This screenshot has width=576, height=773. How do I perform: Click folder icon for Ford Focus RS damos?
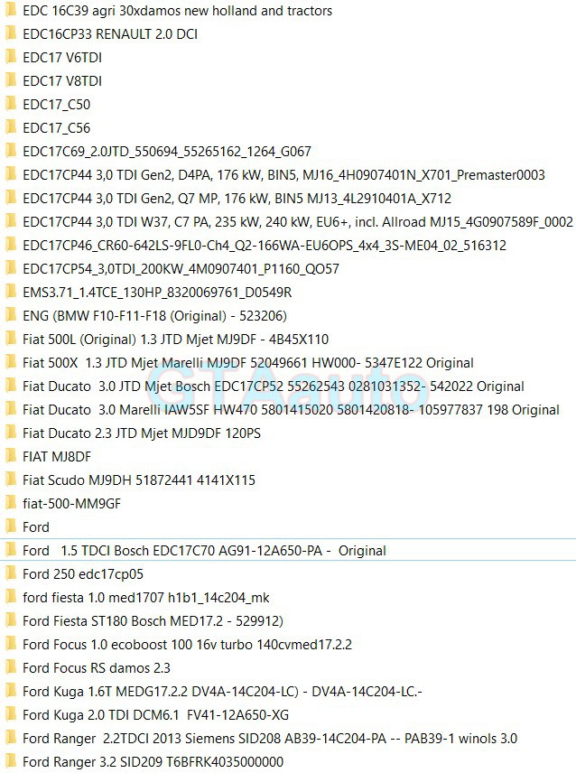(x=10, y=667)
